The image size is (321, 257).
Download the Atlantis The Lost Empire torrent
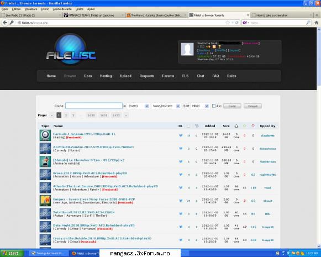click(x=181, y=187)
